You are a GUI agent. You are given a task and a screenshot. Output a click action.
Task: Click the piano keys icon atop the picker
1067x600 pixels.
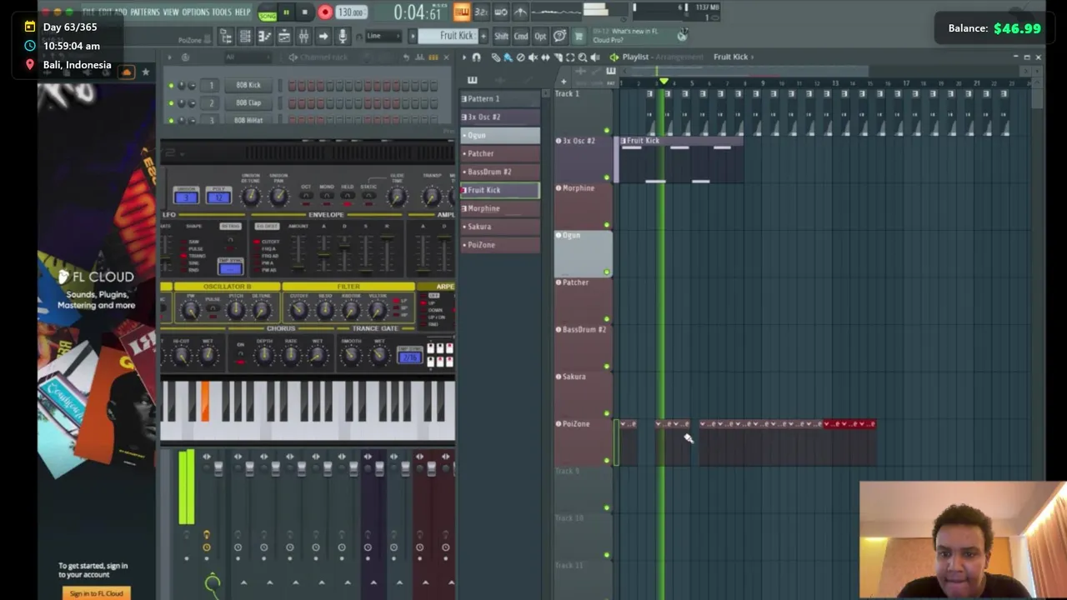tap(472, 80)
